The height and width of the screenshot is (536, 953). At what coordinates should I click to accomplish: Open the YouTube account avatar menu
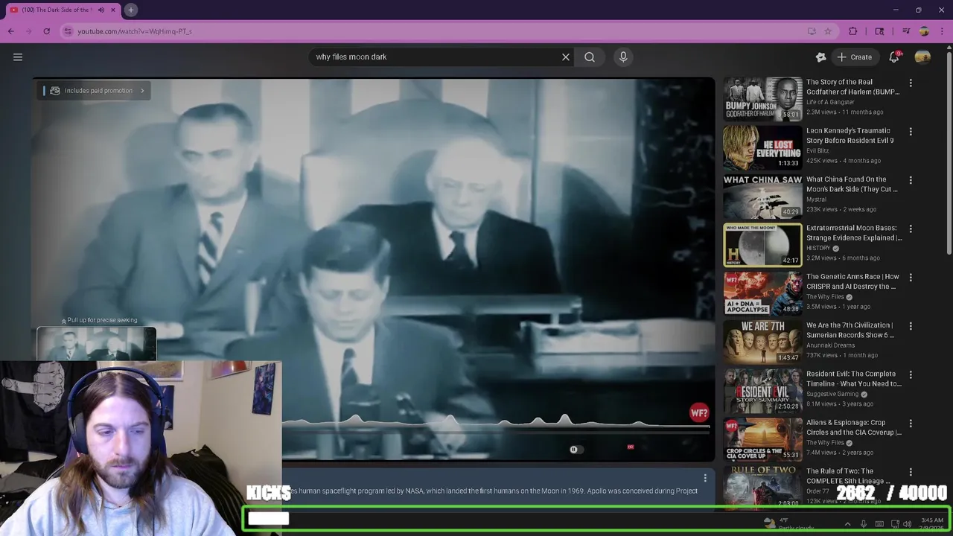pos(922,57)
